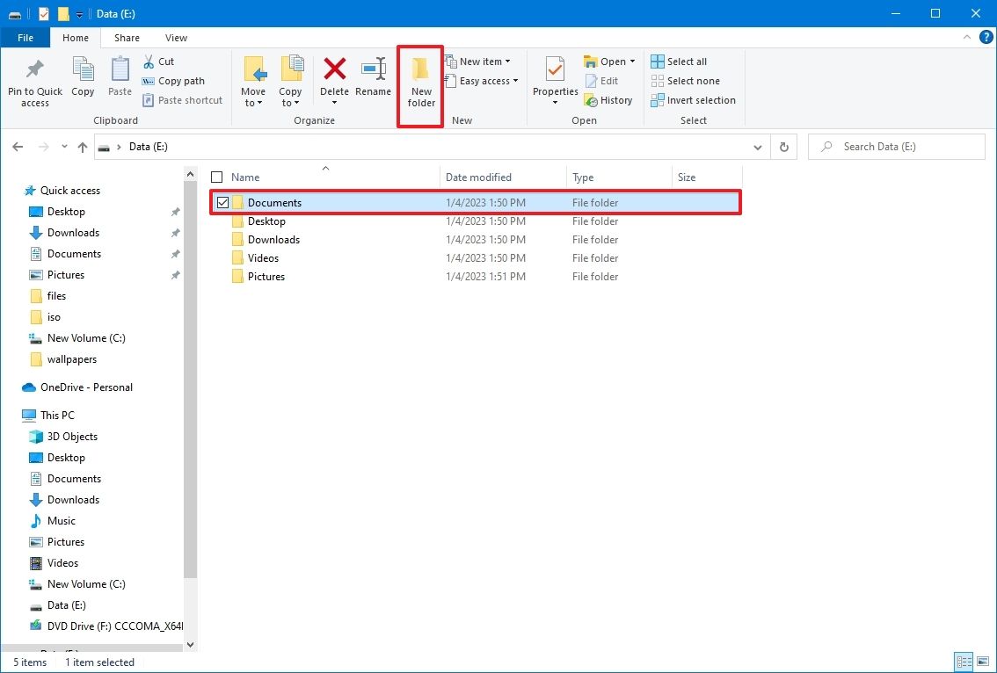
Task: Open Properties from the ribbon icon
Action: 554,79
